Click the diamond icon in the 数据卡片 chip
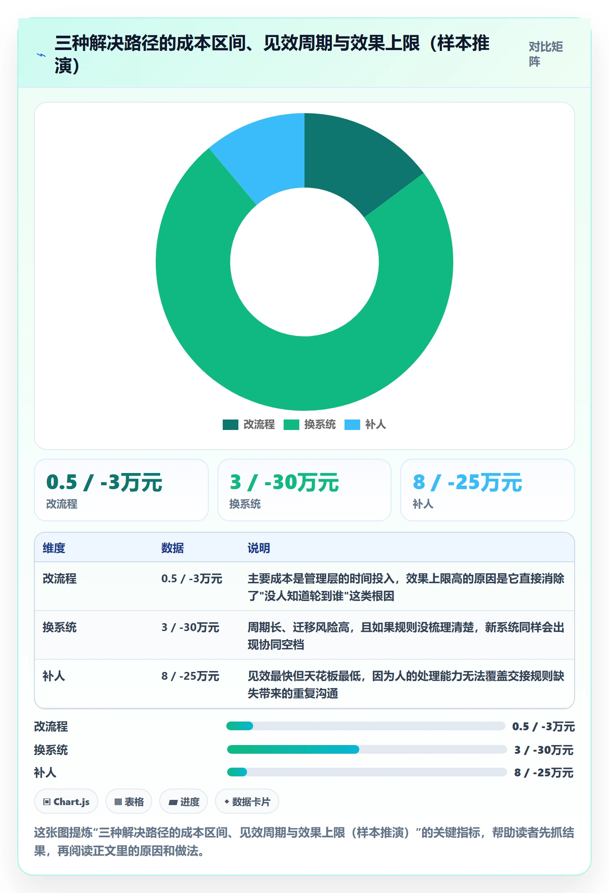 (227, 802)
